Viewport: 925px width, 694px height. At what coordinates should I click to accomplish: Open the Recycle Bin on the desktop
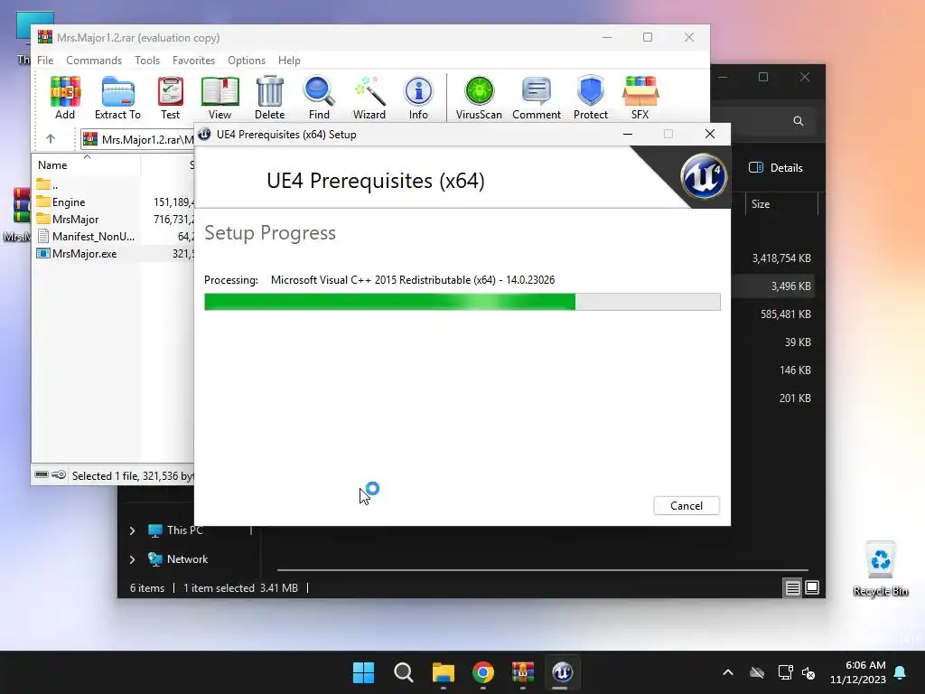(x=881, y=569)
